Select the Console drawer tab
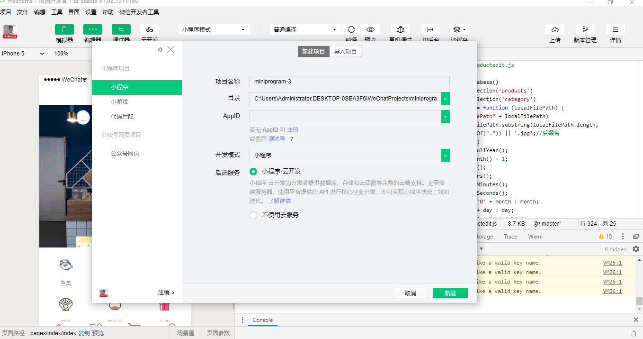 262,320
